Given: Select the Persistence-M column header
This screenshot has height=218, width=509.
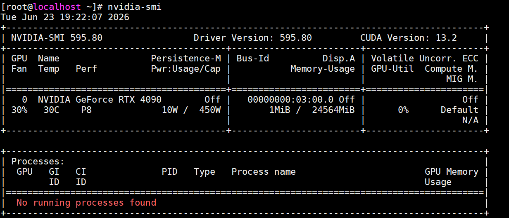Looking at the screenshot, I should pos(186,59).
